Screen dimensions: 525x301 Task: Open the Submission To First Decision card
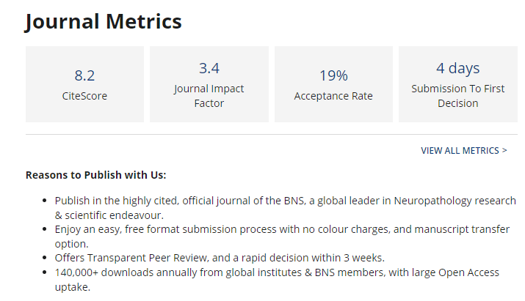tap(458, 84)
